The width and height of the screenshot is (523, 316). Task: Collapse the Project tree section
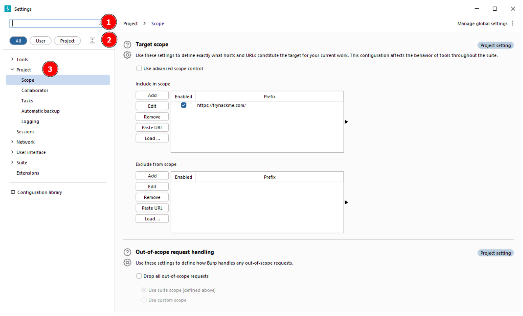click(12, 70)
